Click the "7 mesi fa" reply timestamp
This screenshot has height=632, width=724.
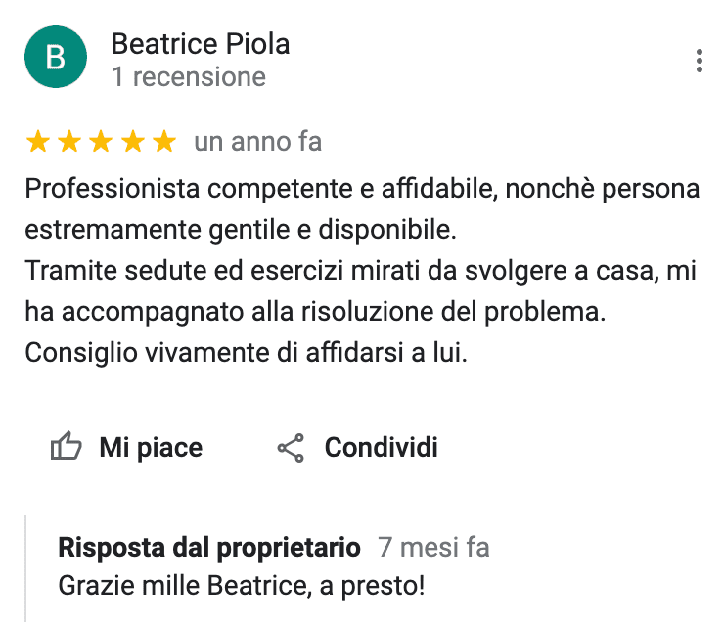pyautogui.click(x=433, y=548)
